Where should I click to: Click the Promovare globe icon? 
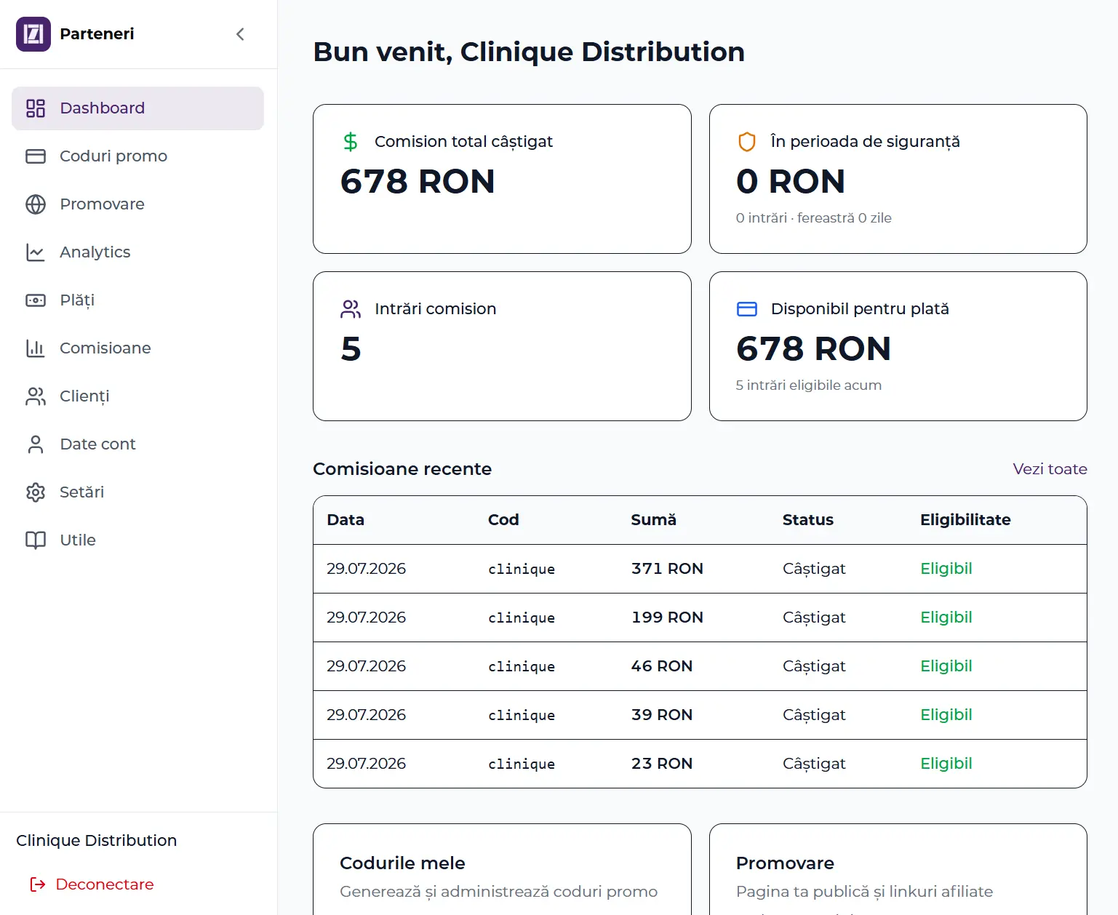click(x=36, y=204)
